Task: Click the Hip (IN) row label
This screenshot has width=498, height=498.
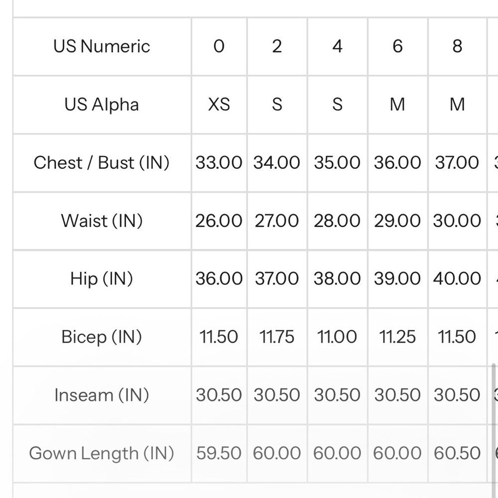Action: (102, 279)
